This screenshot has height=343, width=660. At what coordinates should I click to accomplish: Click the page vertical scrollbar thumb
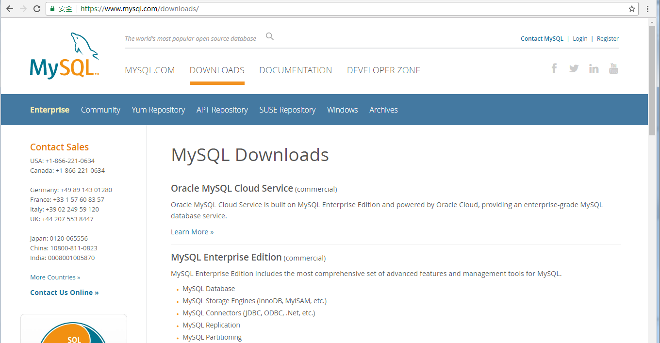pyautogui.click(x=652, y=80)
